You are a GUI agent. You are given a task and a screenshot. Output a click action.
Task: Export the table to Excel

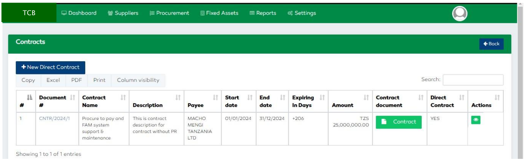[x=53, y=80]
